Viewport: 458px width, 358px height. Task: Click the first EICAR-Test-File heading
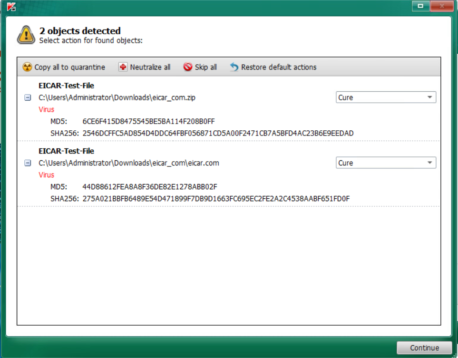tap(66, 86)
